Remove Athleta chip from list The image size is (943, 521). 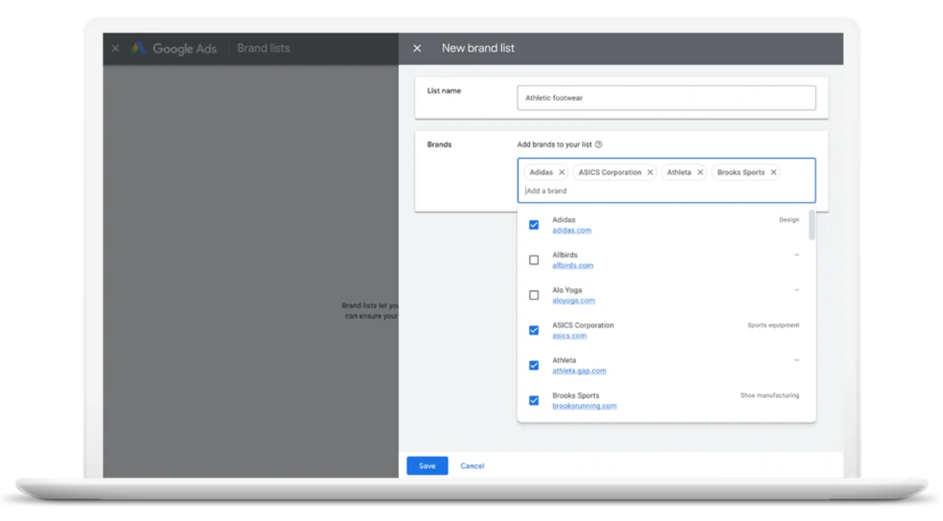point(700,172)
